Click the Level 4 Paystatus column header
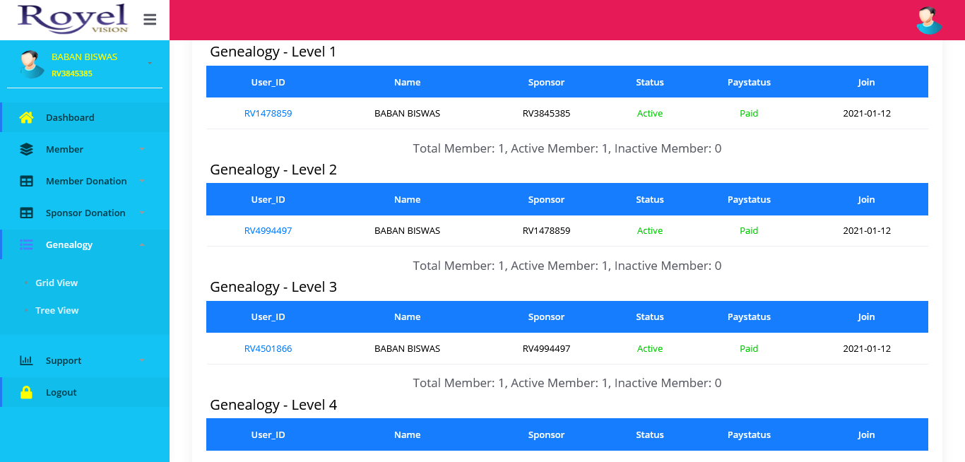This screenshot has height=462, width=965. [749, 434]
